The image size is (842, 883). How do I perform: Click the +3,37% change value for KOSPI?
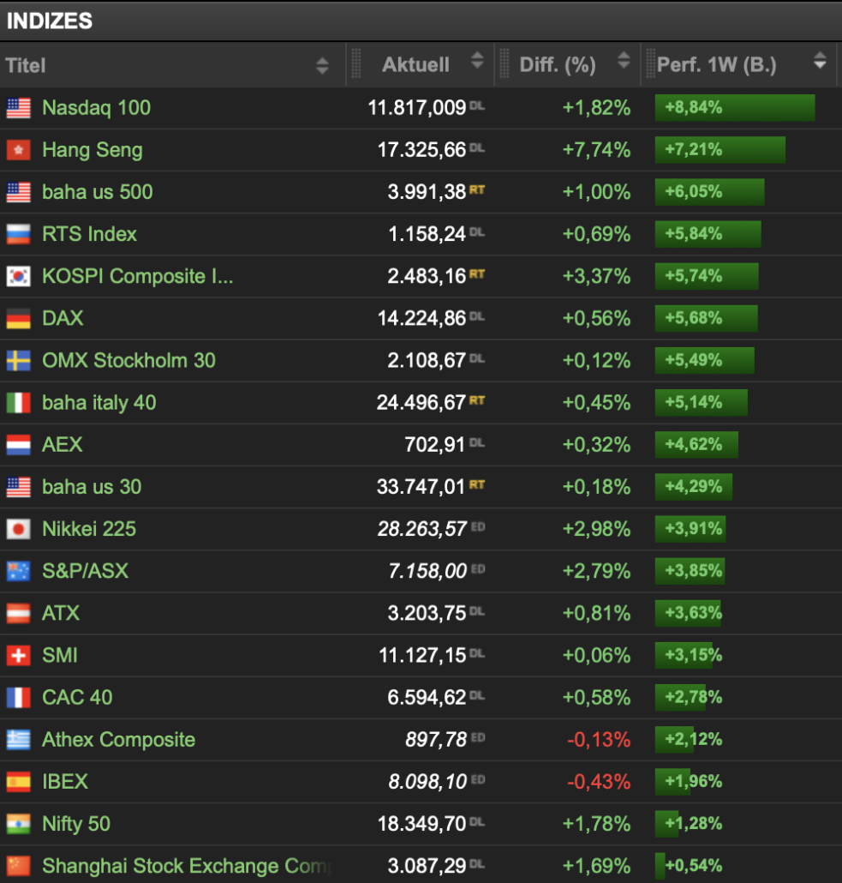coord(596,276)
